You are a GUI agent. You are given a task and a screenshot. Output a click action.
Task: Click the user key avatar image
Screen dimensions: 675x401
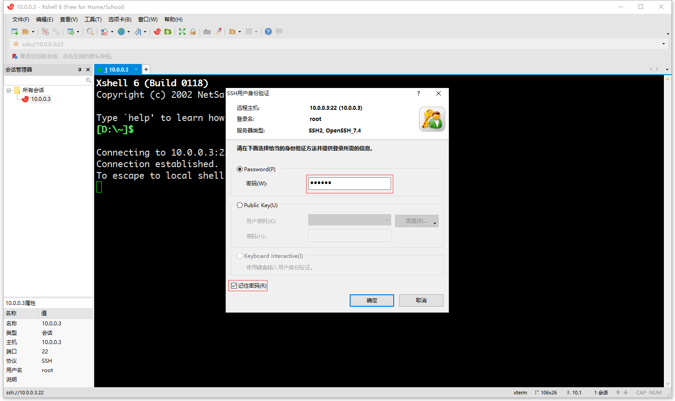click(432, 119)
